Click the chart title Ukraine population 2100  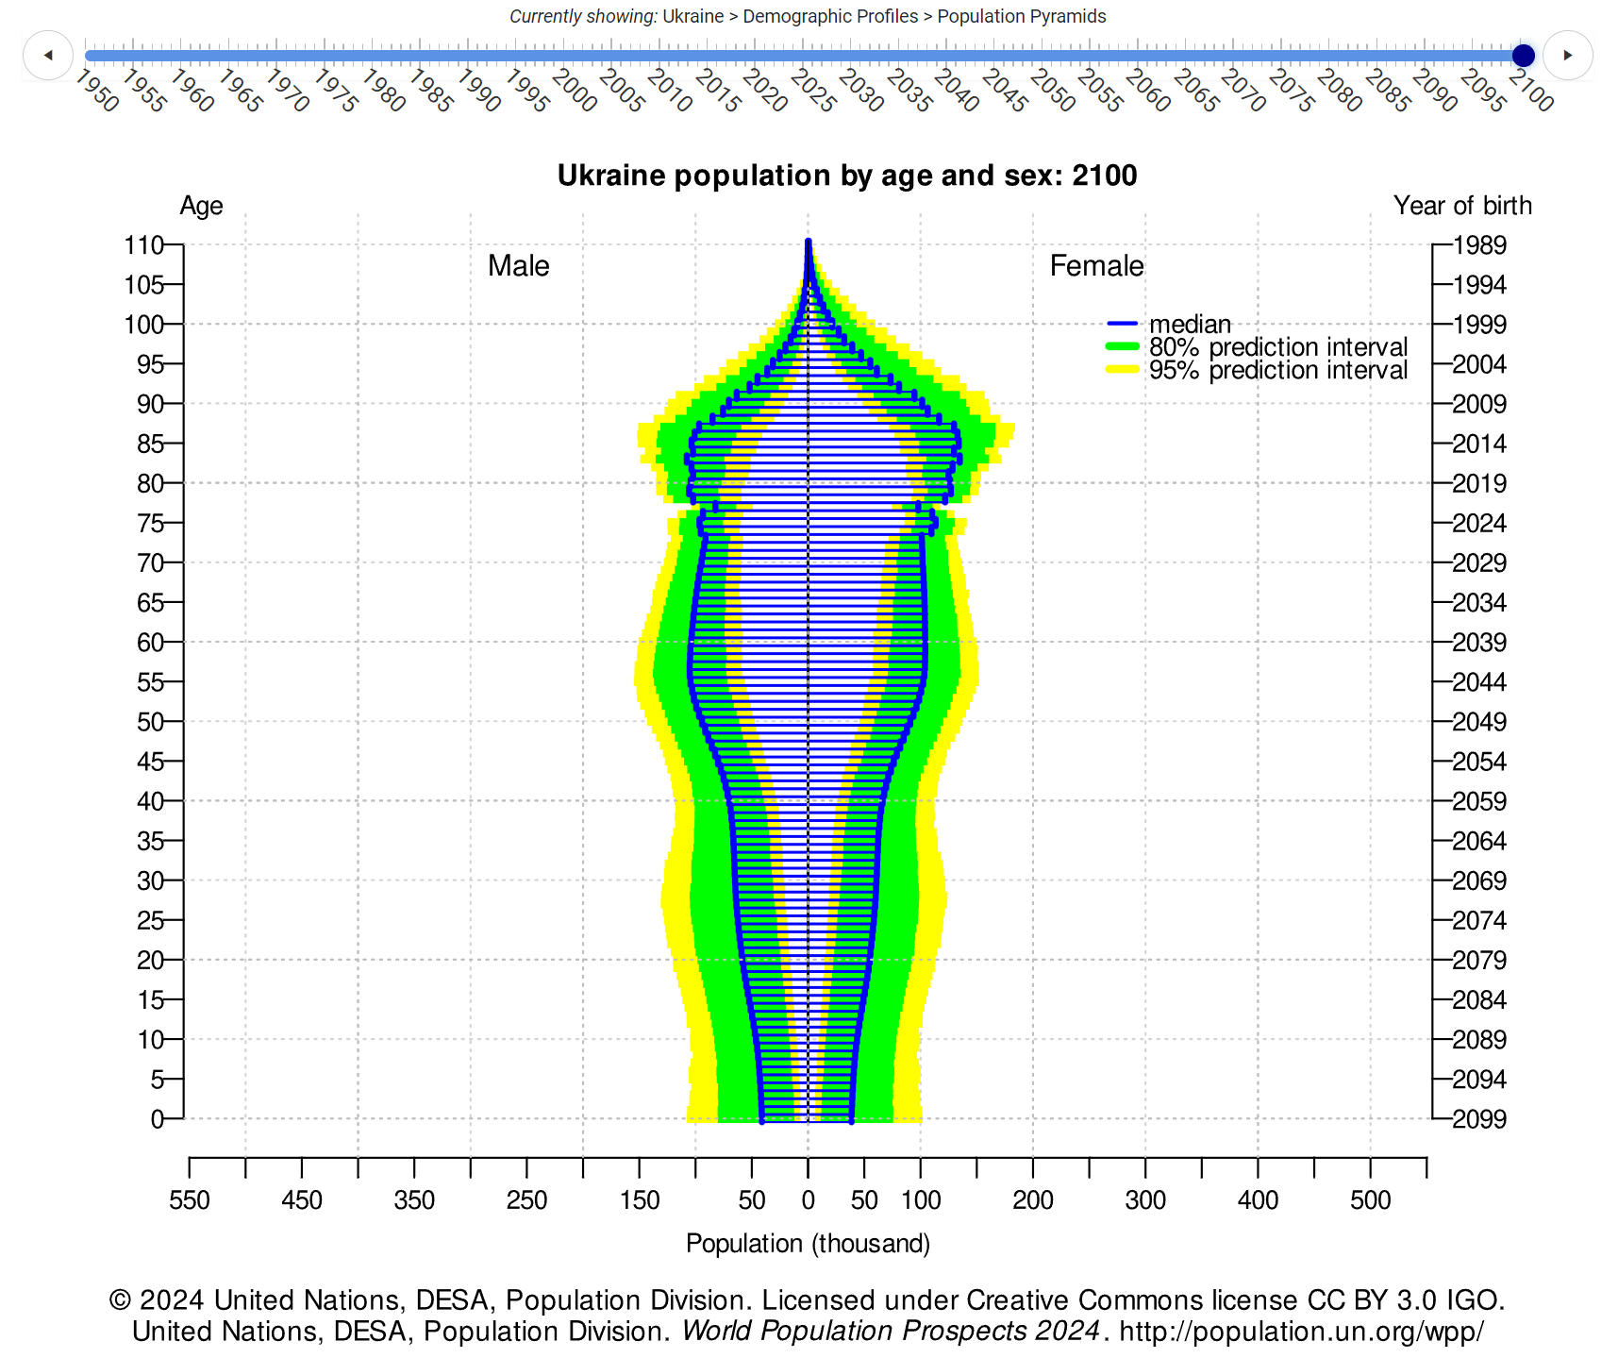pos(847,176)
